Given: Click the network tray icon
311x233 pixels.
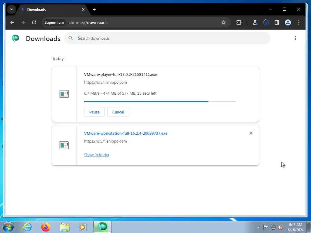Looking at the screenshot, I should point(273,227).
